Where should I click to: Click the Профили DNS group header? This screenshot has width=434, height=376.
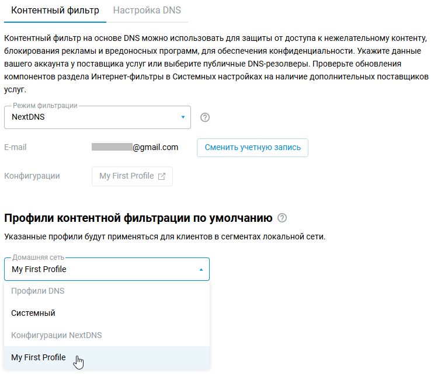point(38,291)
